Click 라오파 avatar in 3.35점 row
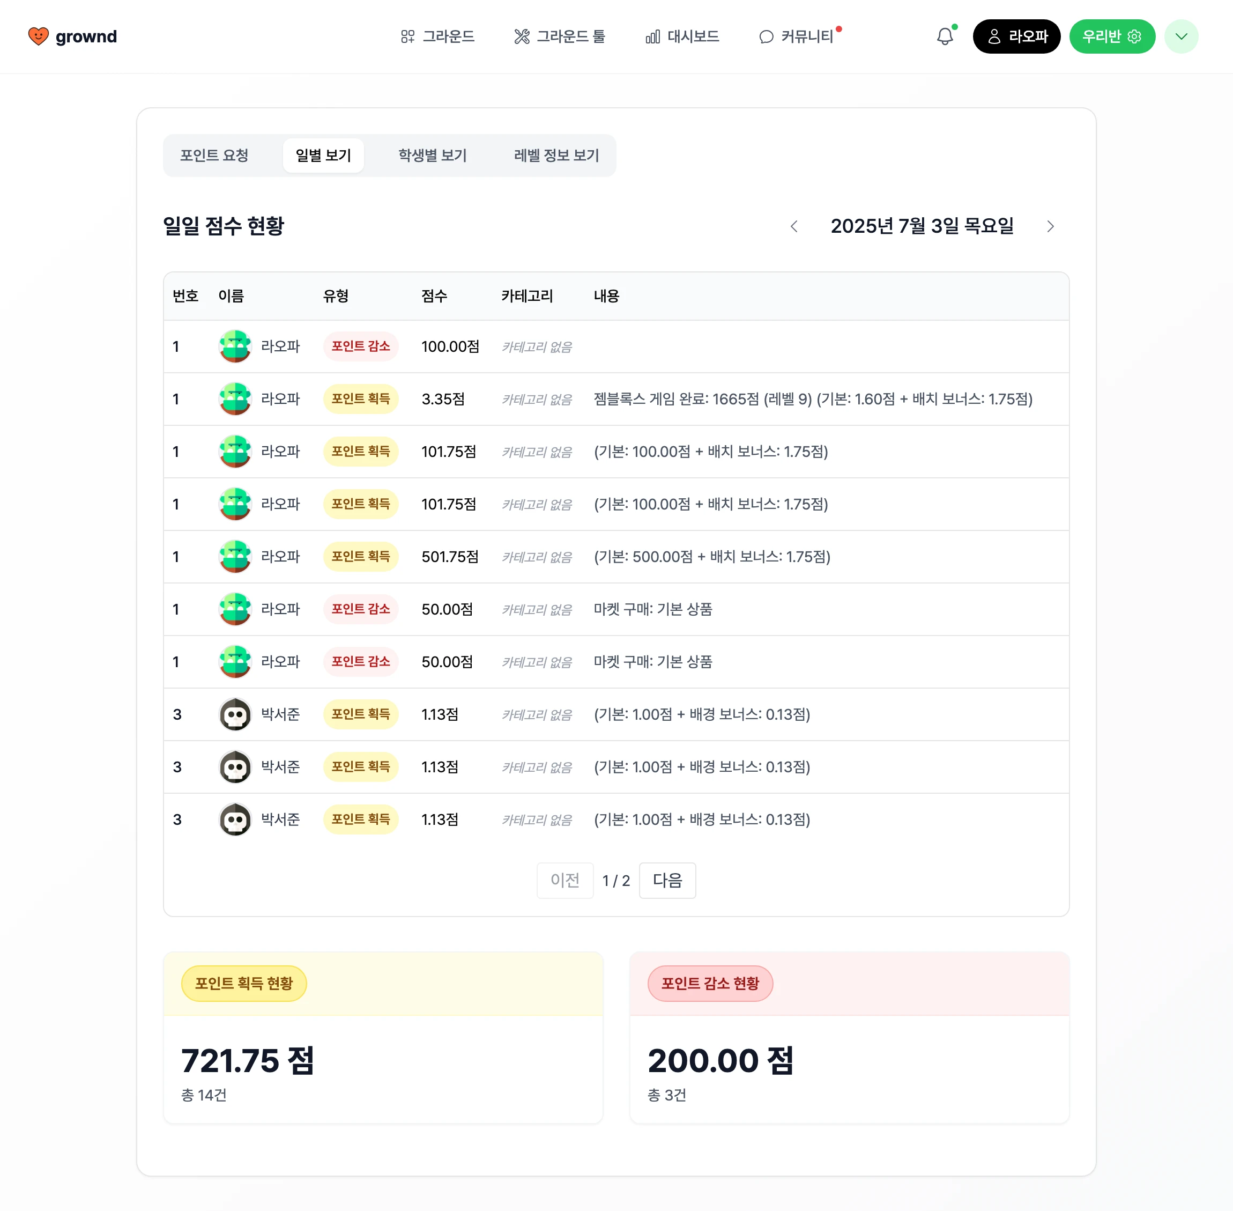This screenshot has width=1233, height=1211. 235,399
